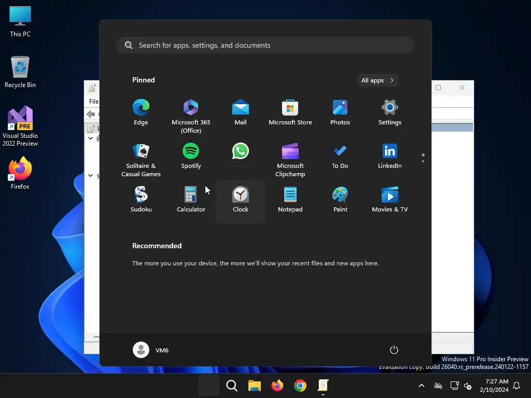Open File menu in background window

[x=94, y=101]
